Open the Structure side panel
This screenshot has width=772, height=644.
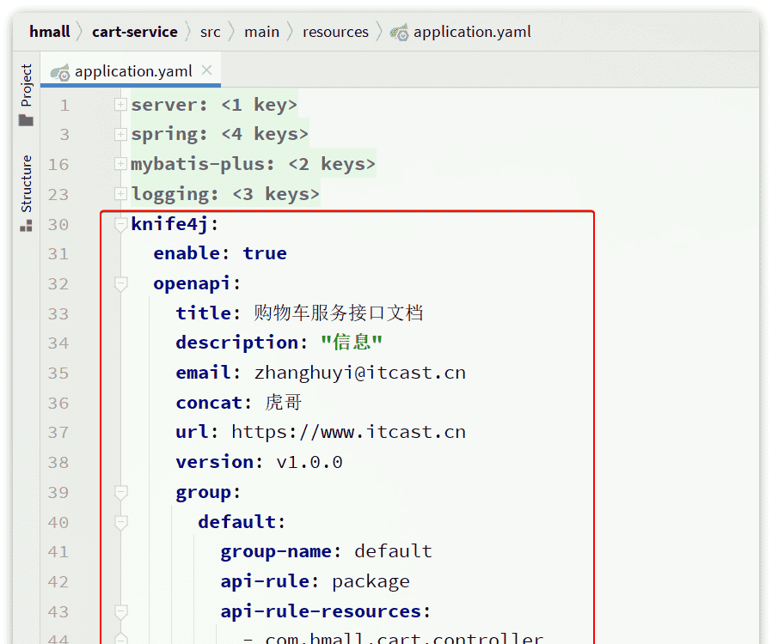[x=26, y=184]
